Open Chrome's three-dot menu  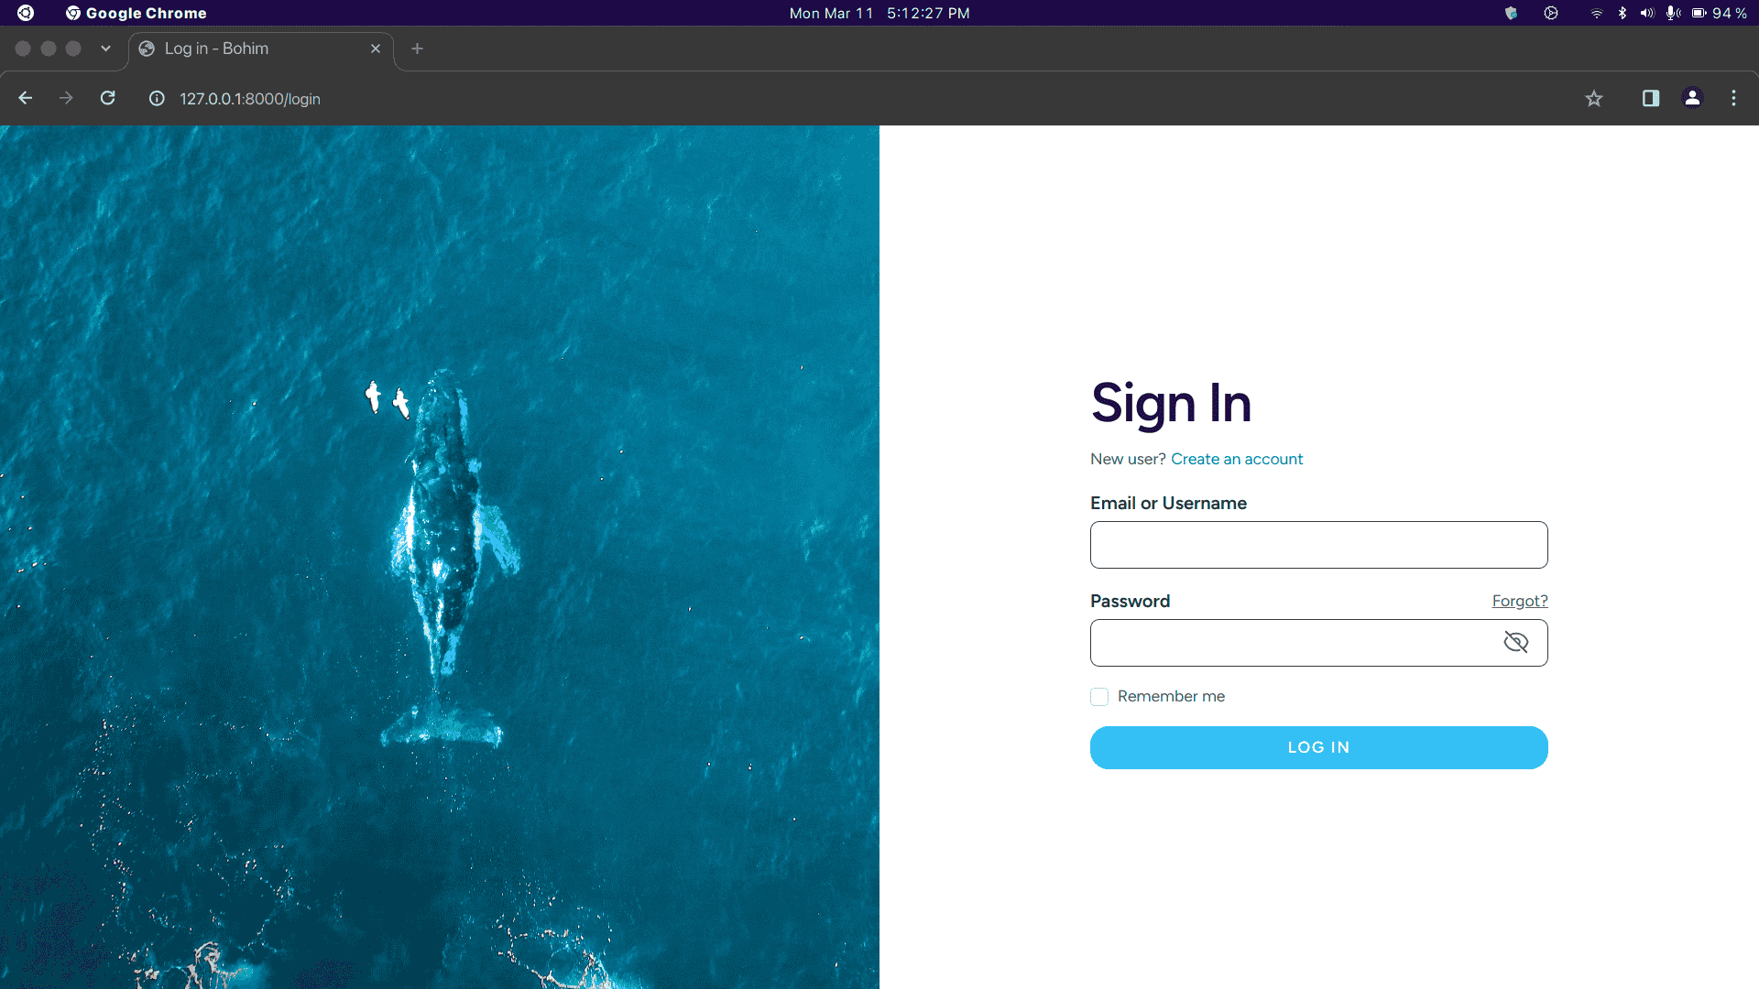(x=1733, y=98)
